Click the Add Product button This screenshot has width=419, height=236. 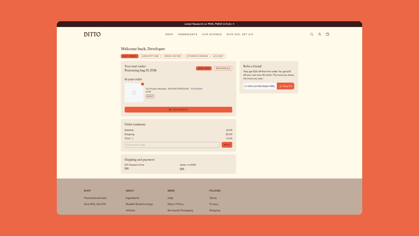point(178,110)
